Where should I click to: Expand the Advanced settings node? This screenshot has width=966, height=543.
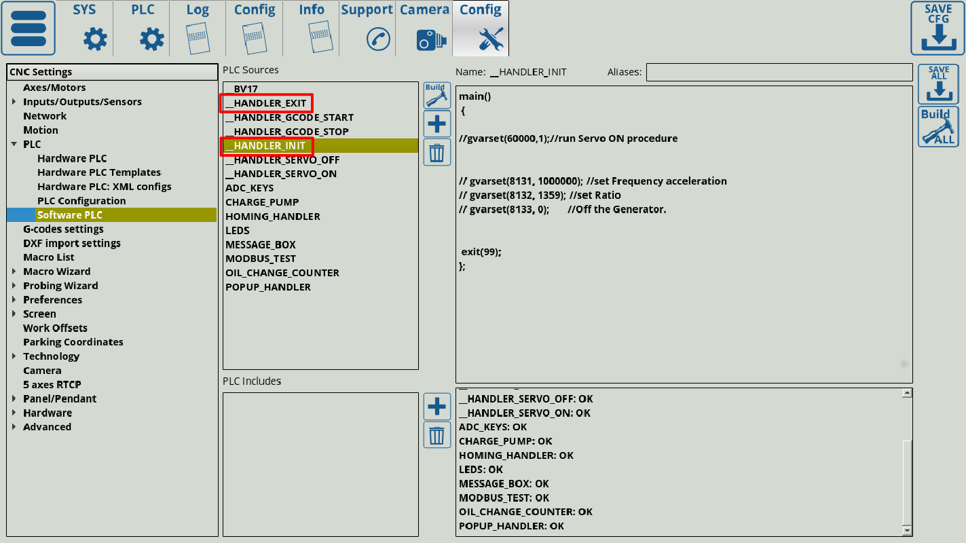click(x=14, y=427)
